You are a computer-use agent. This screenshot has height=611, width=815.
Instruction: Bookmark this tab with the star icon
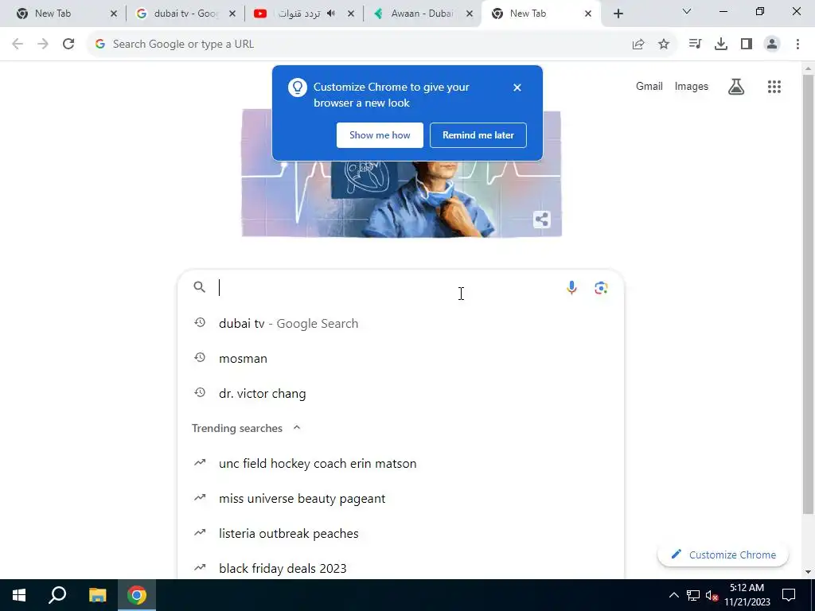click(664, 45)
